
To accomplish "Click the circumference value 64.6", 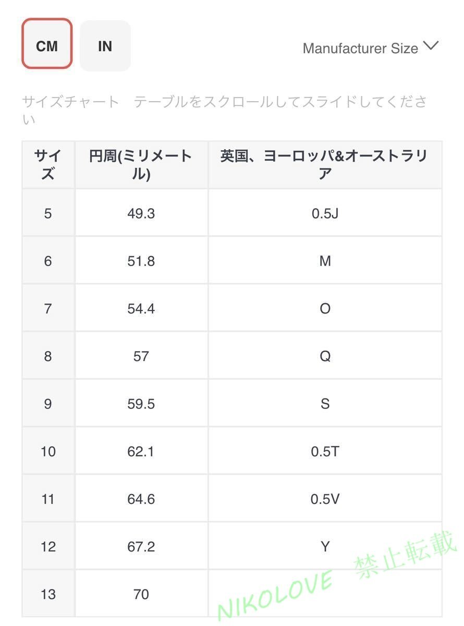I will pos(141,498).
